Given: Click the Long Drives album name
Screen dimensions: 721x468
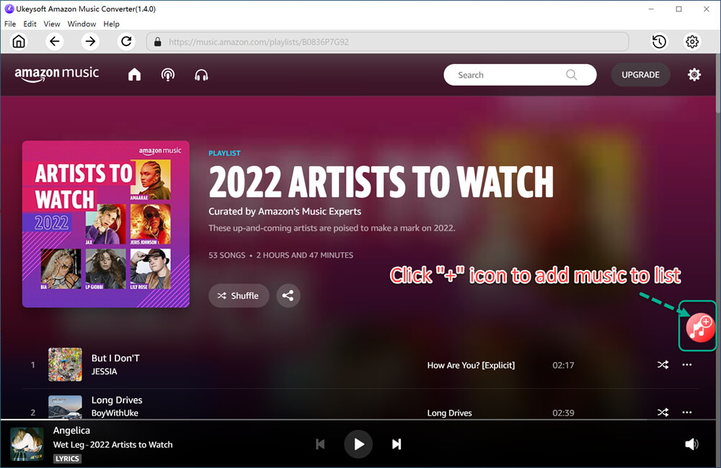Looking at the screenshot, I should 449,413.
